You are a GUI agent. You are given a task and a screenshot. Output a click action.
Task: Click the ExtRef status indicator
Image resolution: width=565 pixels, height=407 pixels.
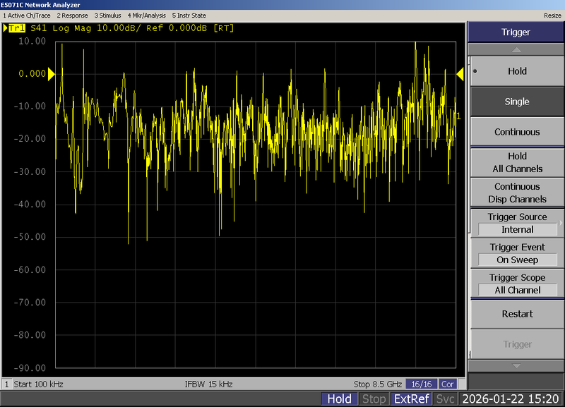pos(410,399)
